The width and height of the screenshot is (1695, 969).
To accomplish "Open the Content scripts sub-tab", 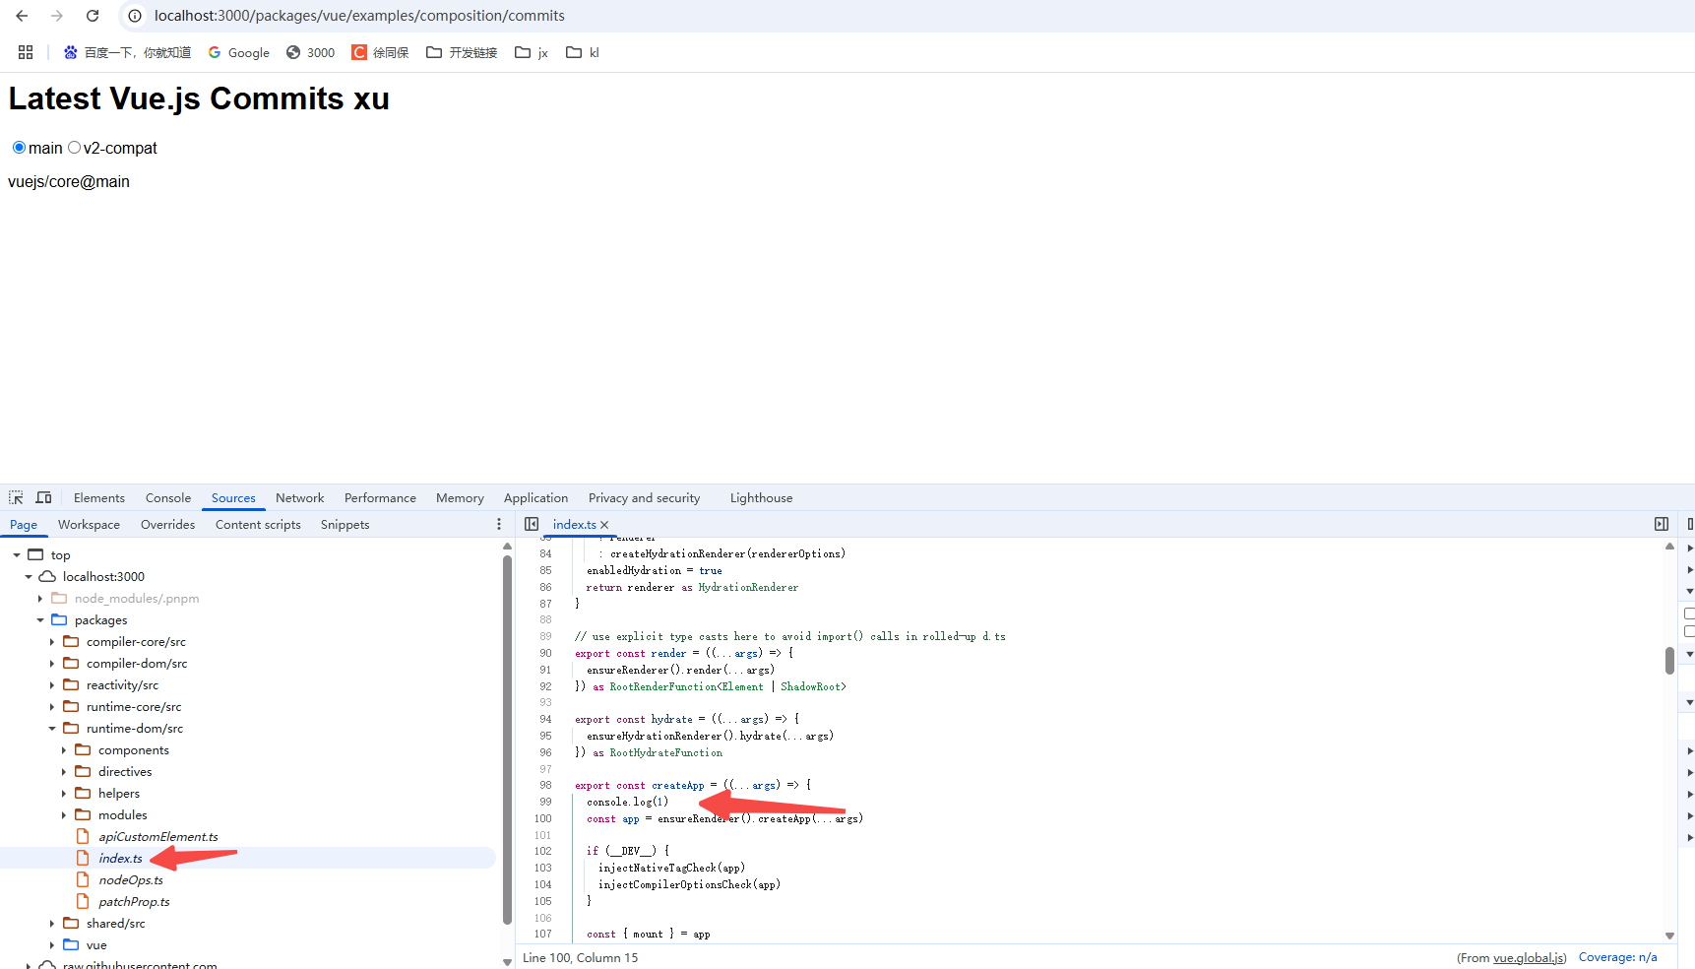I will point(258,525).
